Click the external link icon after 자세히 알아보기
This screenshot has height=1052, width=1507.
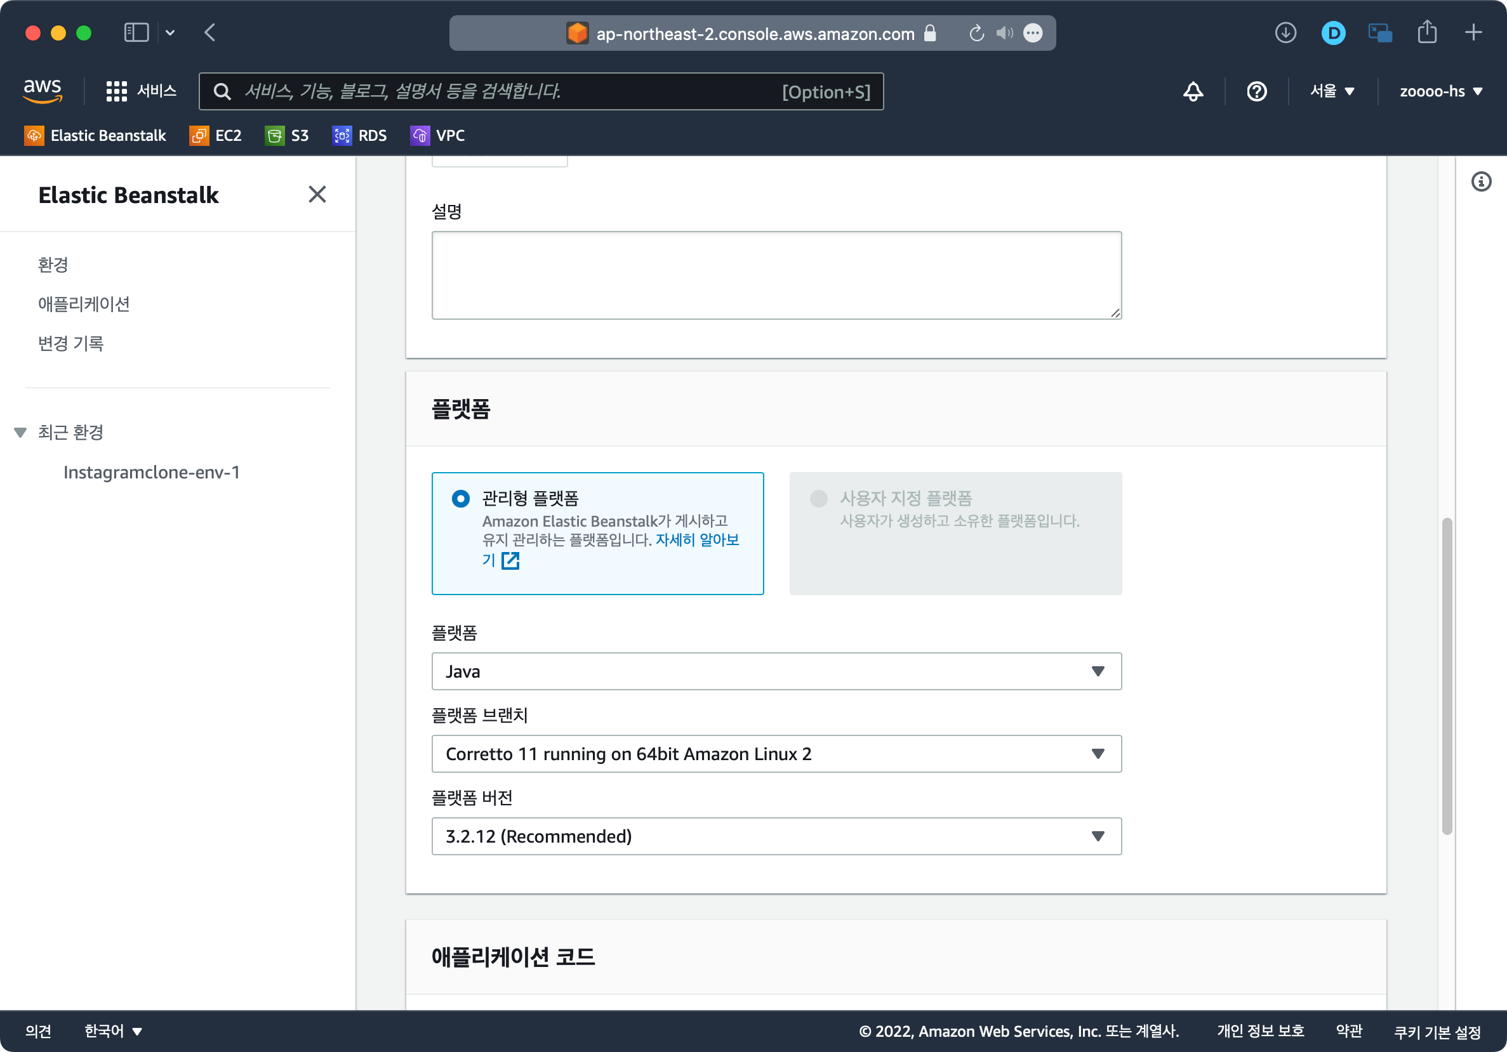(510, 561)
